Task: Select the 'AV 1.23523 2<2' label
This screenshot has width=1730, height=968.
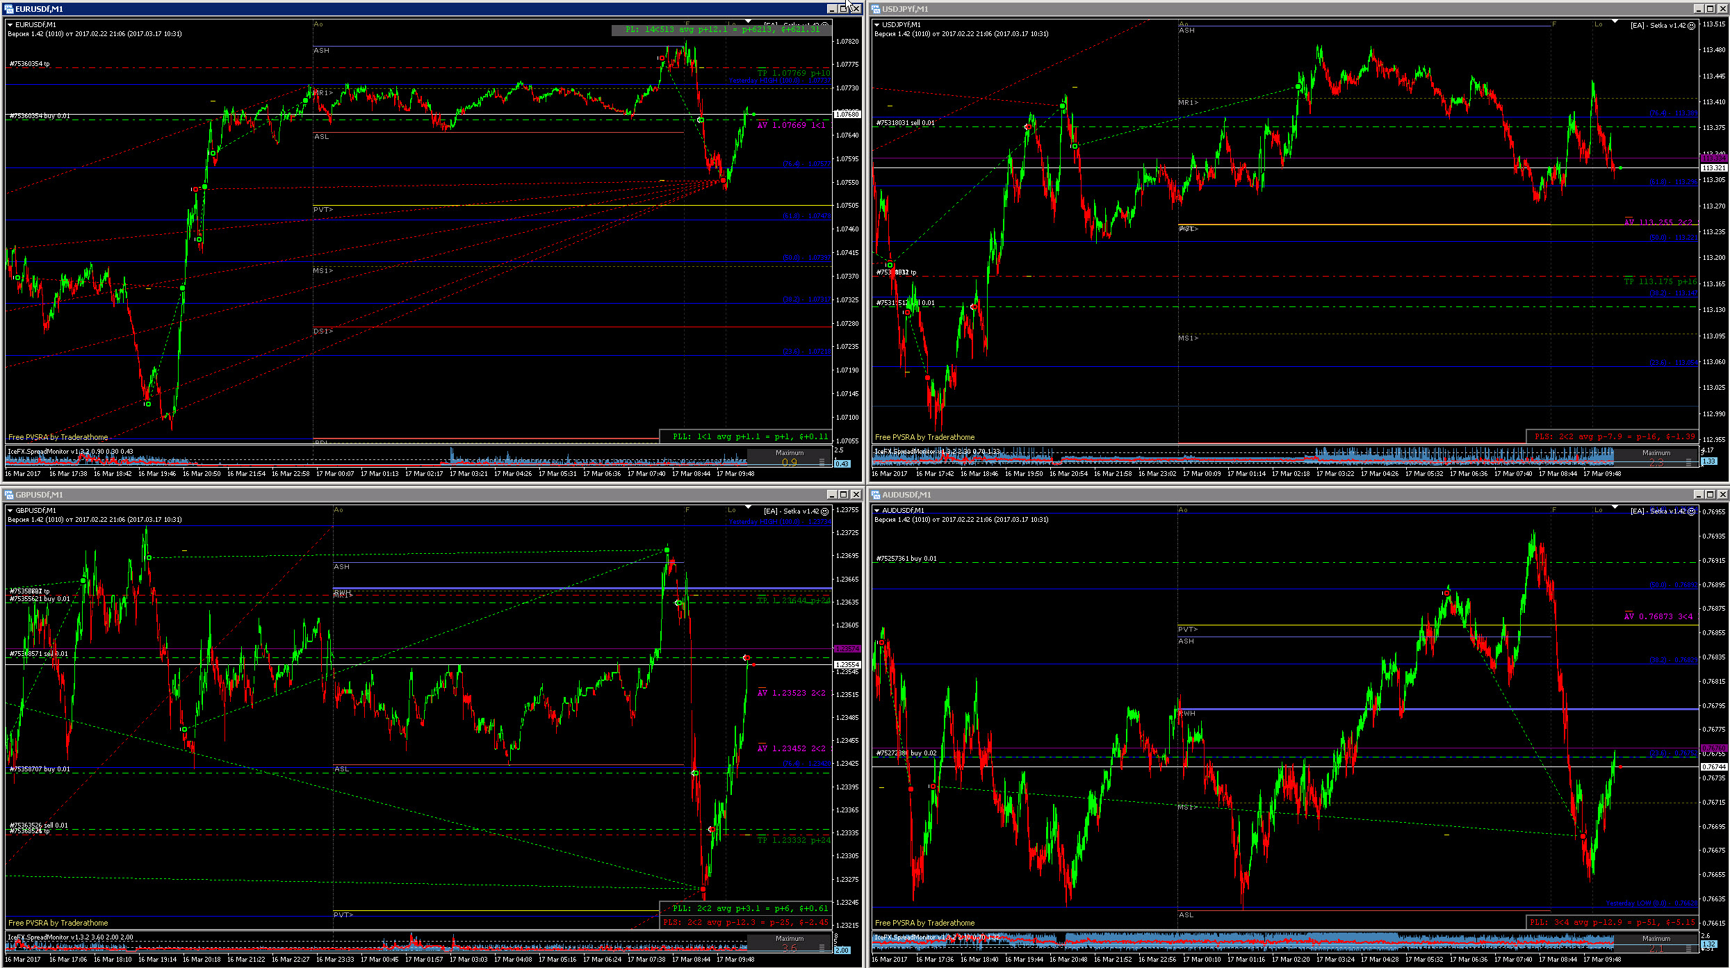Action: click(792, 694)
